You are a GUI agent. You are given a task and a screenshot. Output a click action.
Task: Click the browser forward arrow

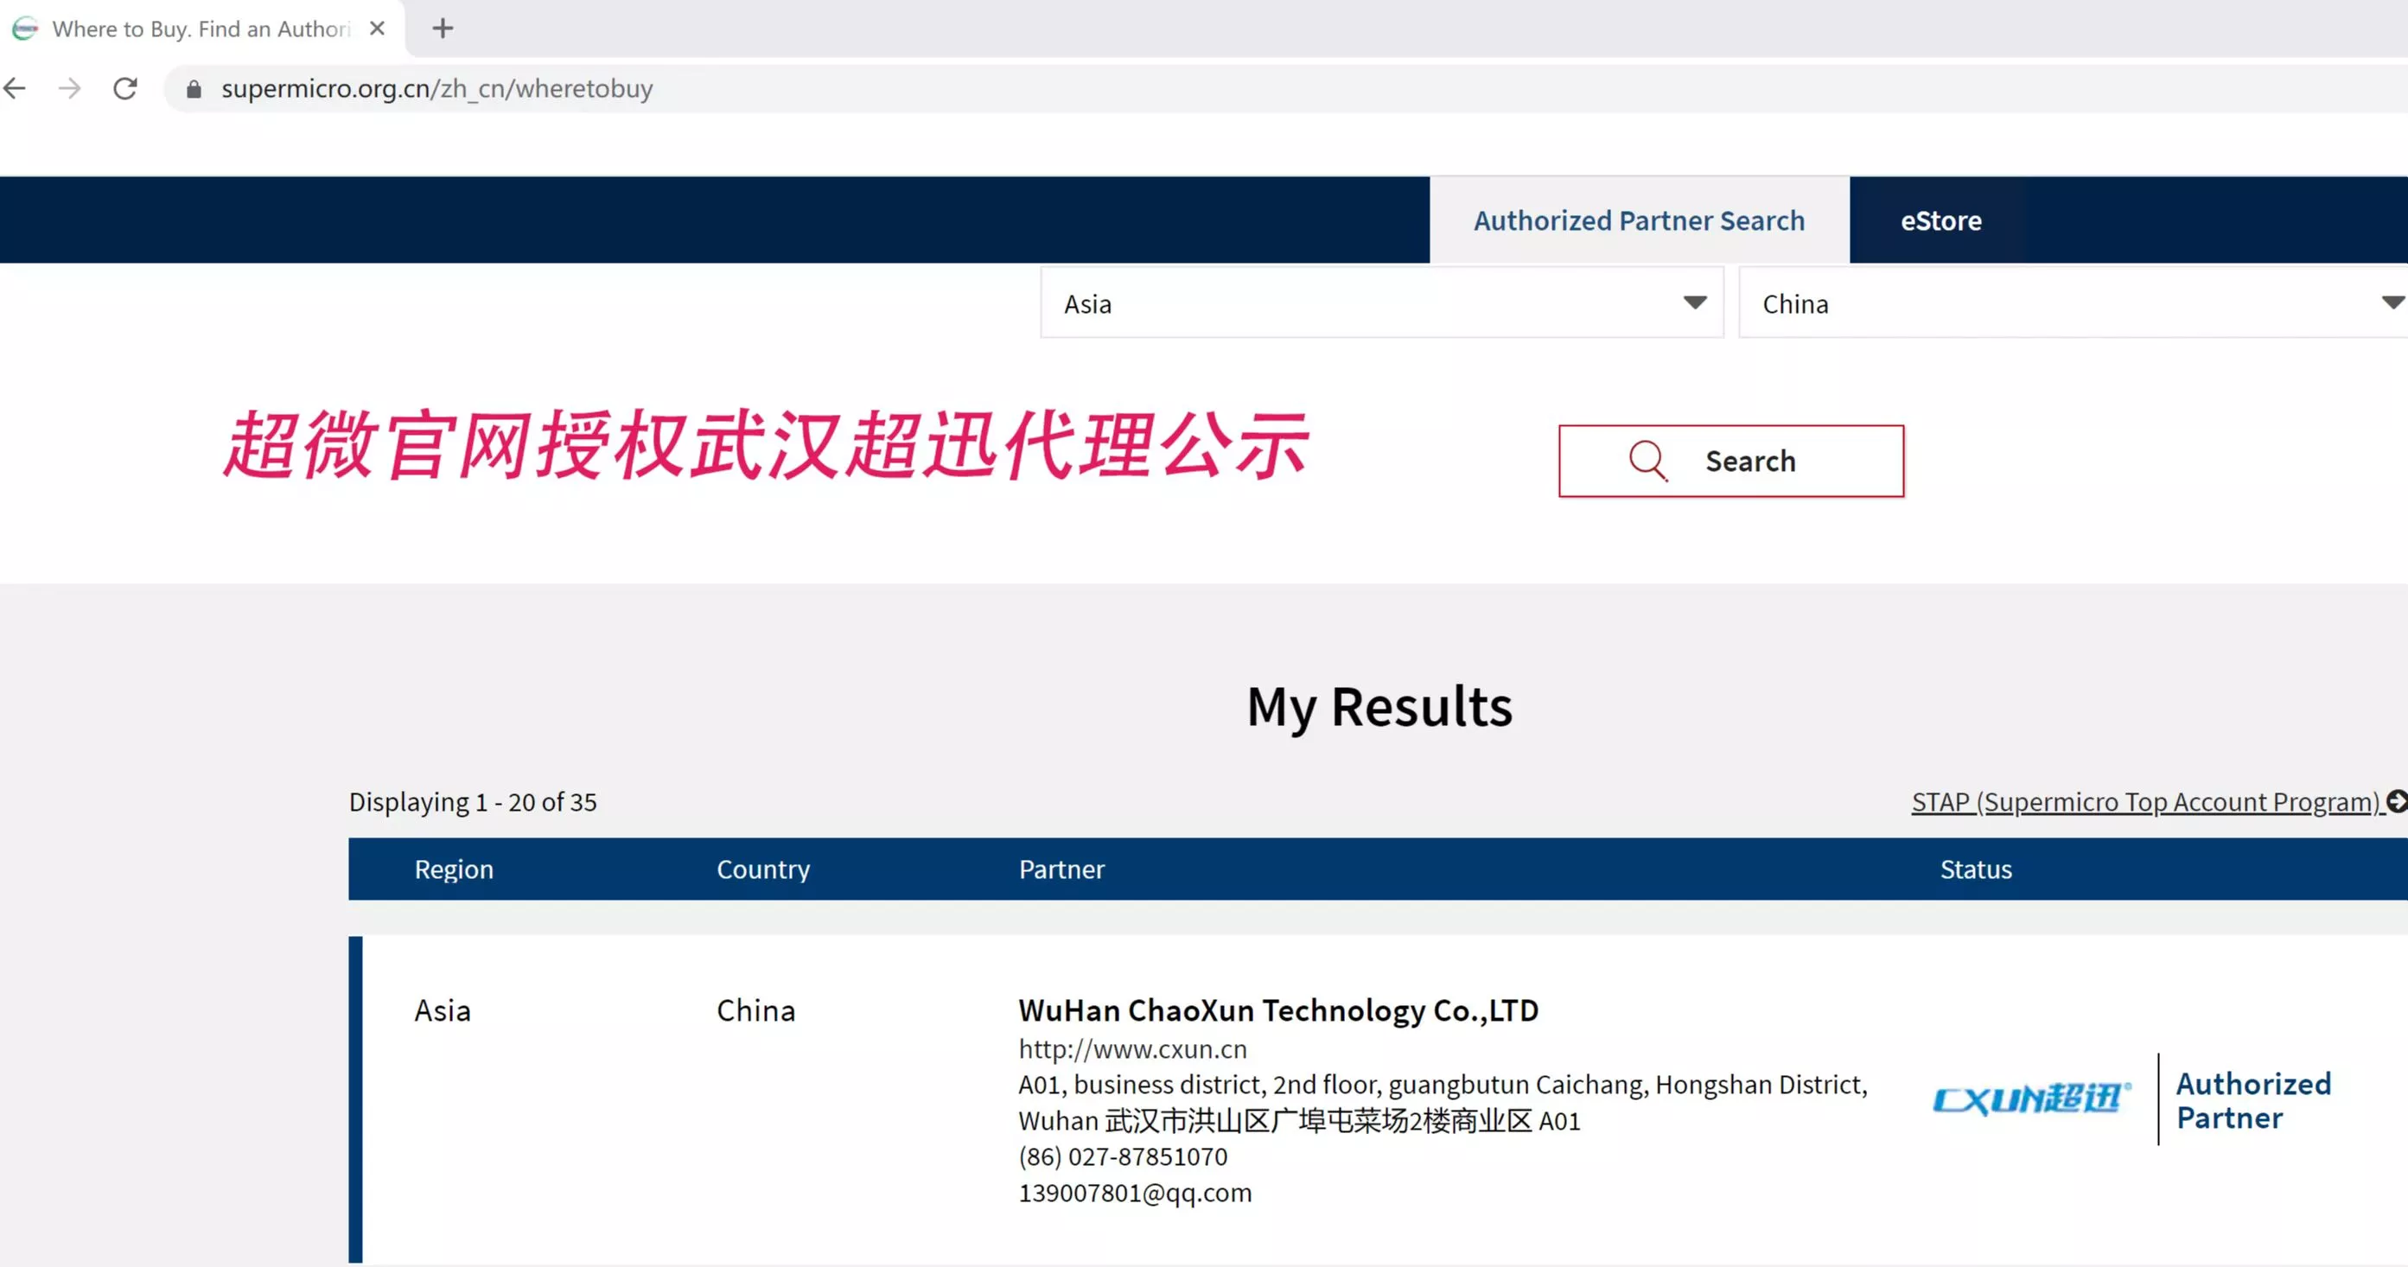(x=70, y=89)
